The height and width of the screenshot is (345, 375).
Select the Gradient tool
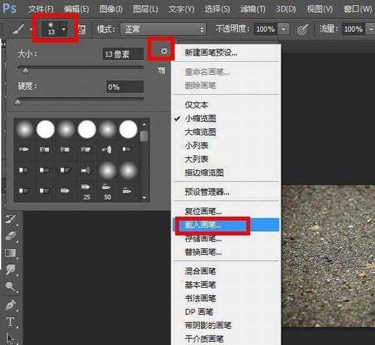coord(11,253)
